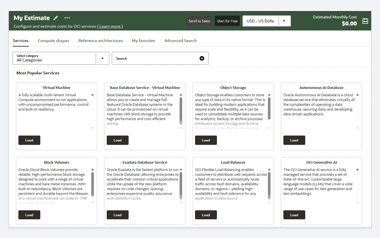The width and height of the screenshot is (380, 238).
Task: Switch to the Compute shapes tab
Action: click(54, 41)
